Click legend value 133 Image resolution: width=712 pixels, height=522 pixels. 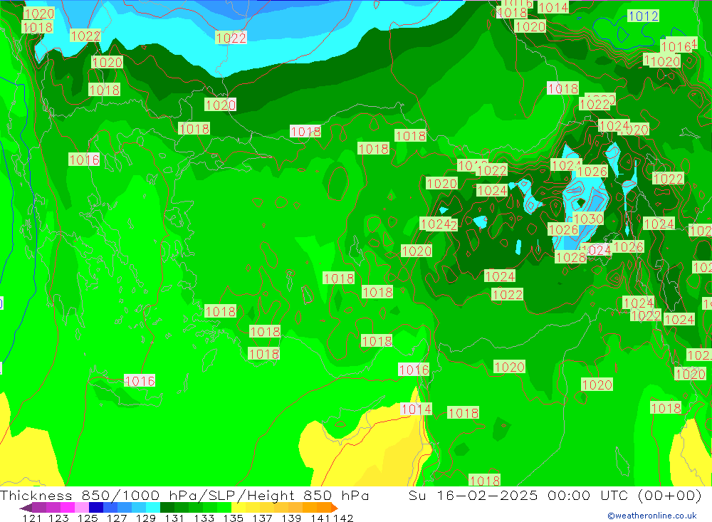click(x=204, y=518)
